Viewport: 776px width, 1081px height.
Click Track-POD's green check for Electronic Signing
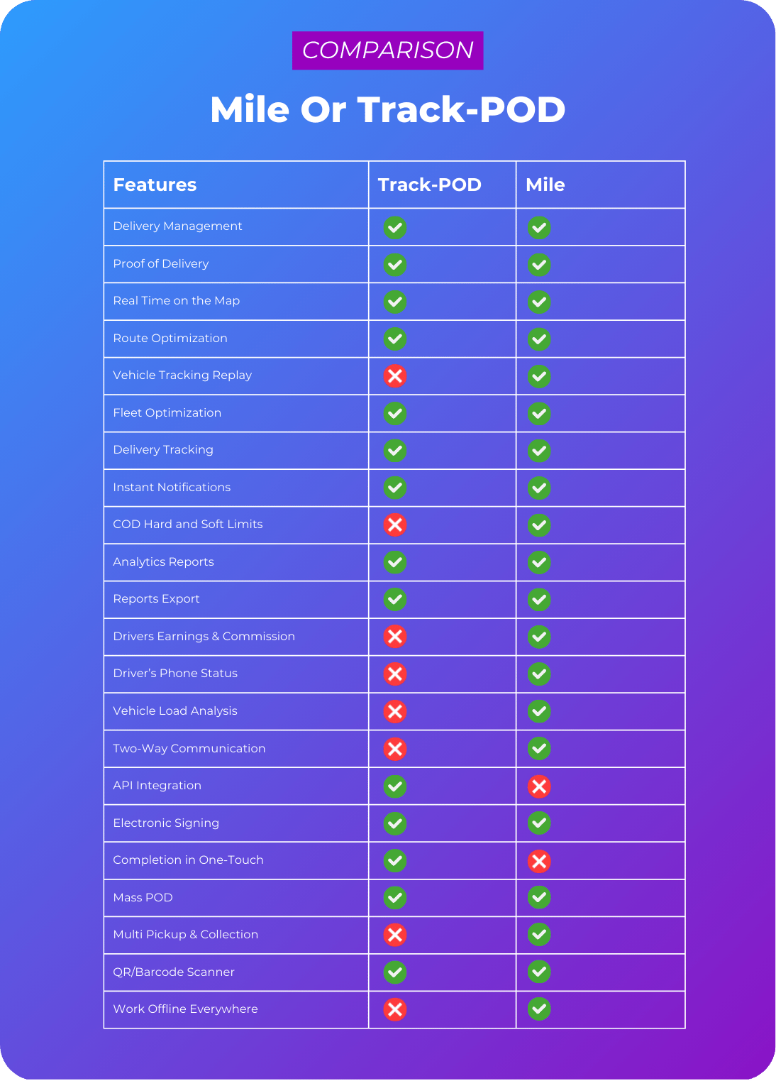pos(395,823)
